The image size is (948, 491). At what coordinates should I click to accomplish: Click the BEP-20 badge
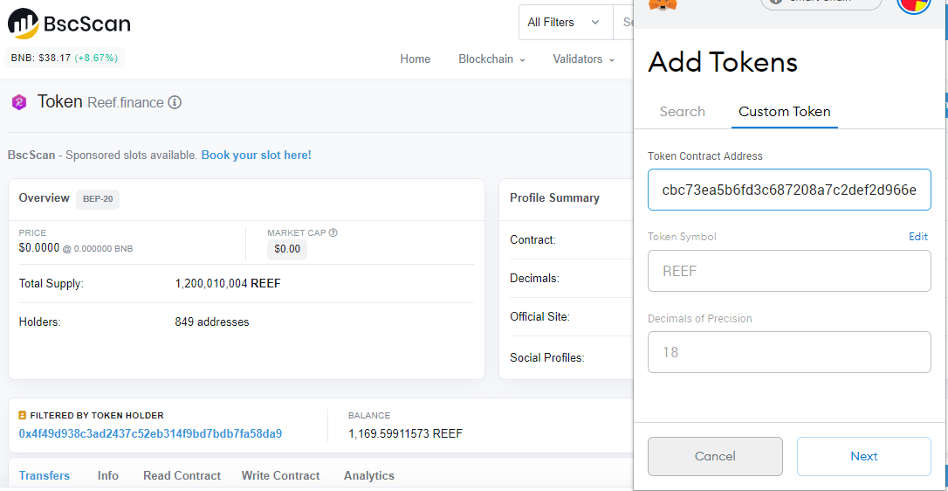(x=98, y=198)
